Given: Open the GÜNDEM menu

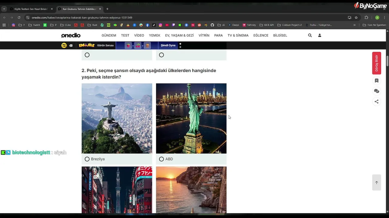Looking at the screenshot, I should (109, 35).
